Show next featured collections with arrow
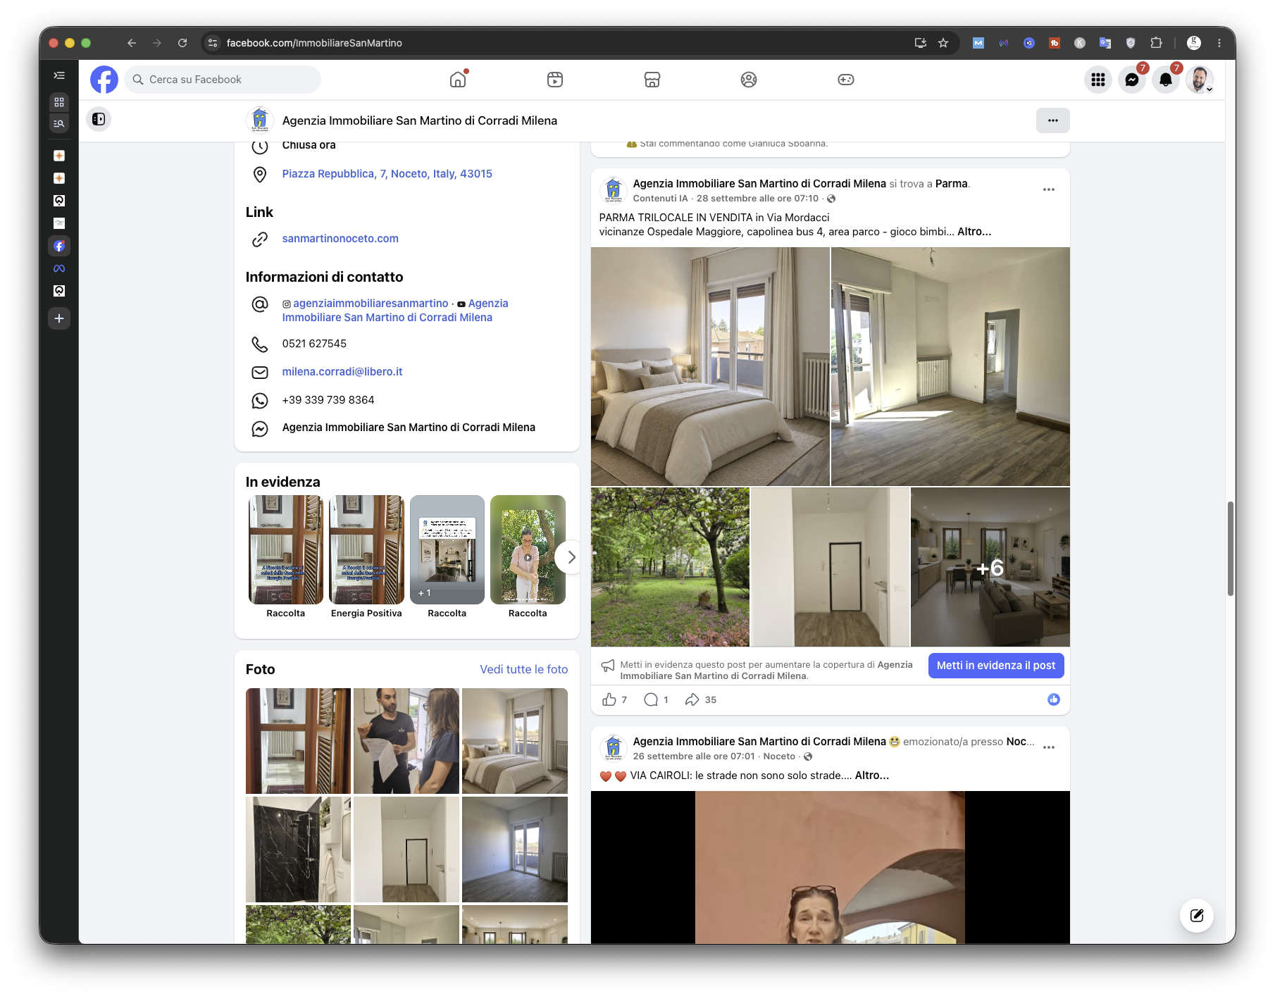1275x996 pixels. [571, 557]
